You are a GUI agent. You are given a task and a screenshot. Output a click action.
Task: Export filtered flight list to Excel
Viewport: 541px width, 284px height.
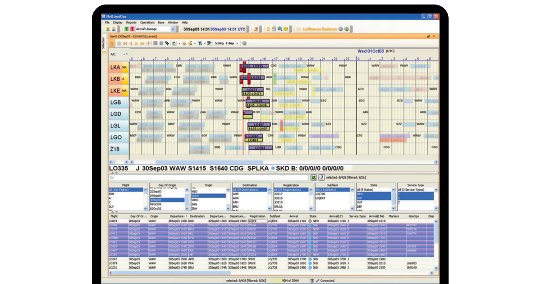point(313,176)
